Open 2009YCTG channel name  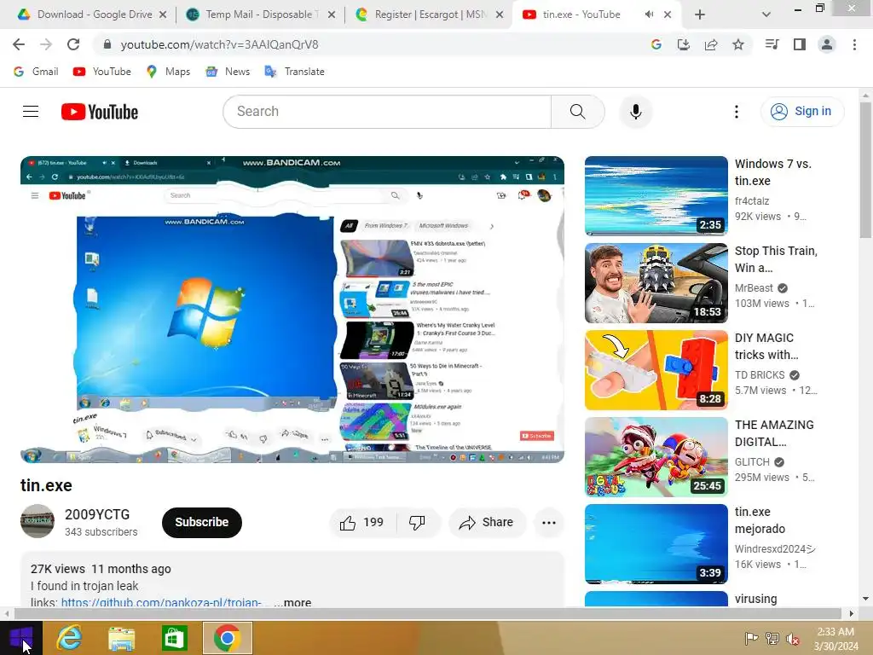[97, 514]
